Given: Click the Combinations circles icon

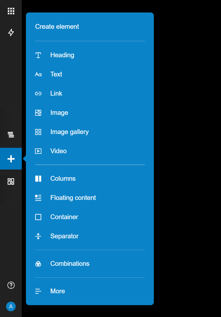Looking at the screenshot, I should [38, 264].
